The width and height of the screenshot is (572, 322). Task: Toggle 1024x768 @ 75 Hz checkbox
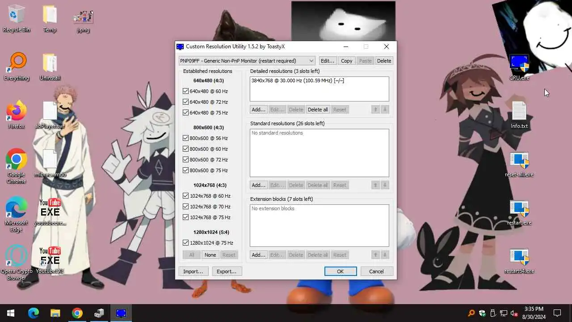185,217
